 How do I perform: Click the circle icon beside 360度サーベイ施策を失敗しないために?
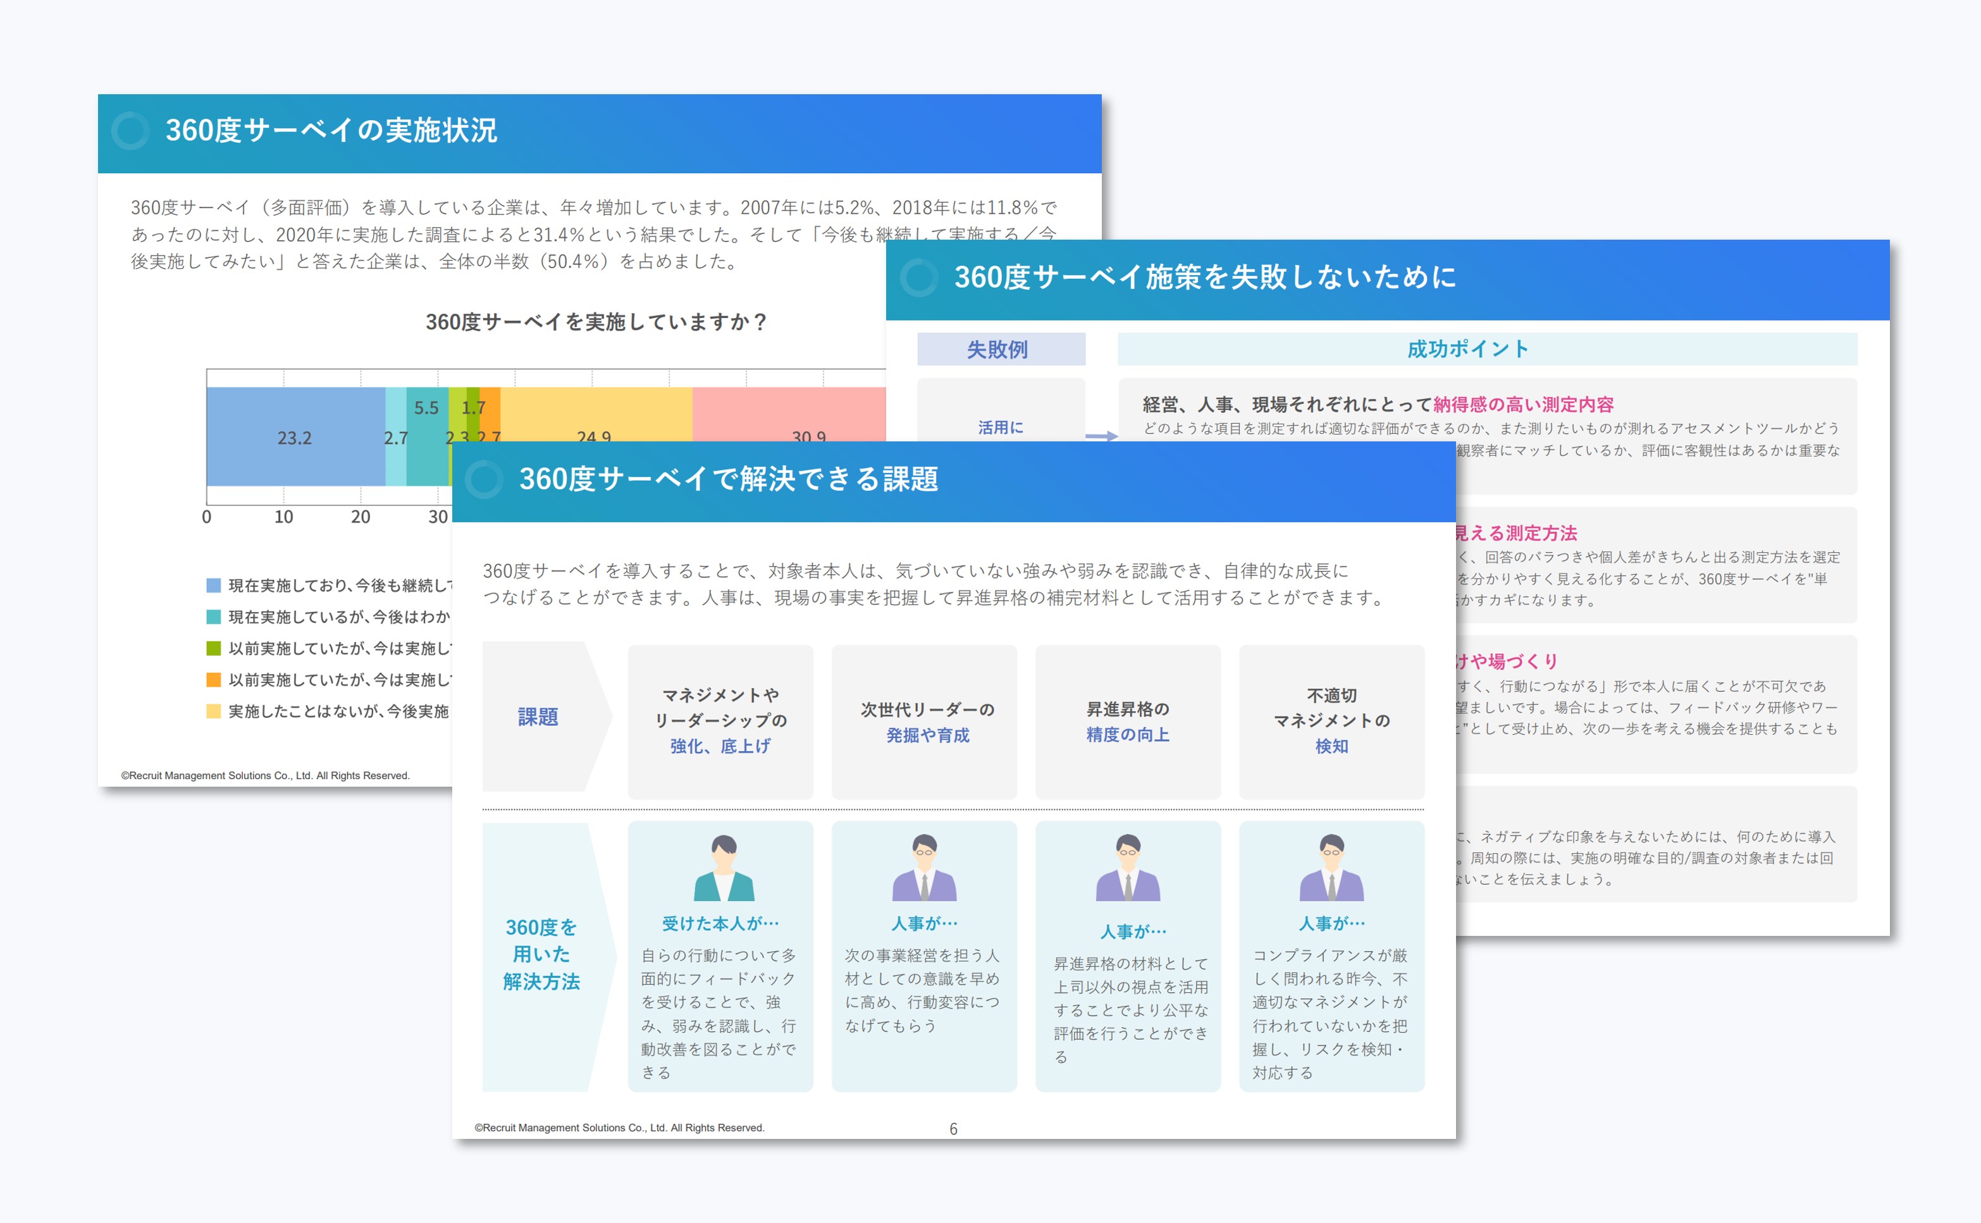pyautogui.click(x=918, y=278)
